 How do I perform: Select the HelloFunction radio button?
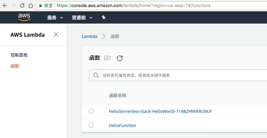click(x=92, y=125)
